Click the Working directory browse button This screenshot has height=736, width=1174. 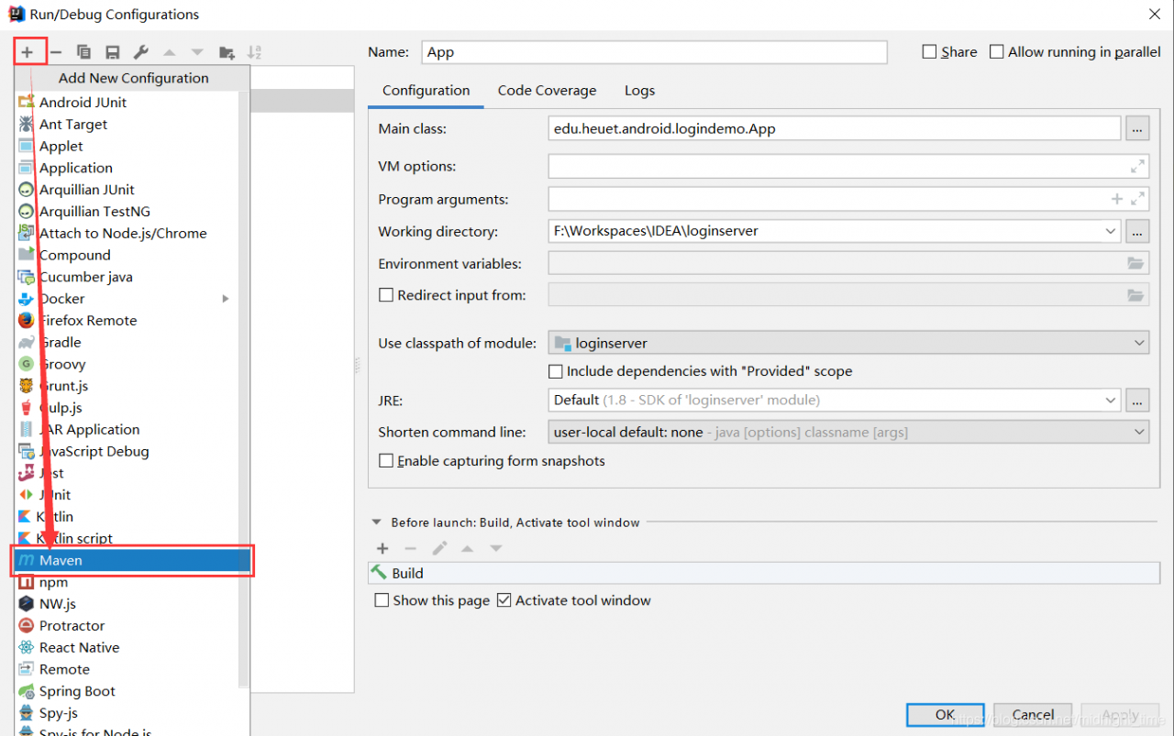(x=1137, y=231)
